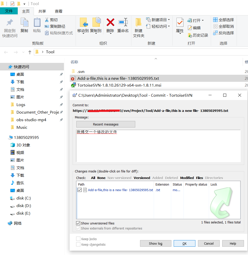Click Select none (全部取消)

[223, 26]
